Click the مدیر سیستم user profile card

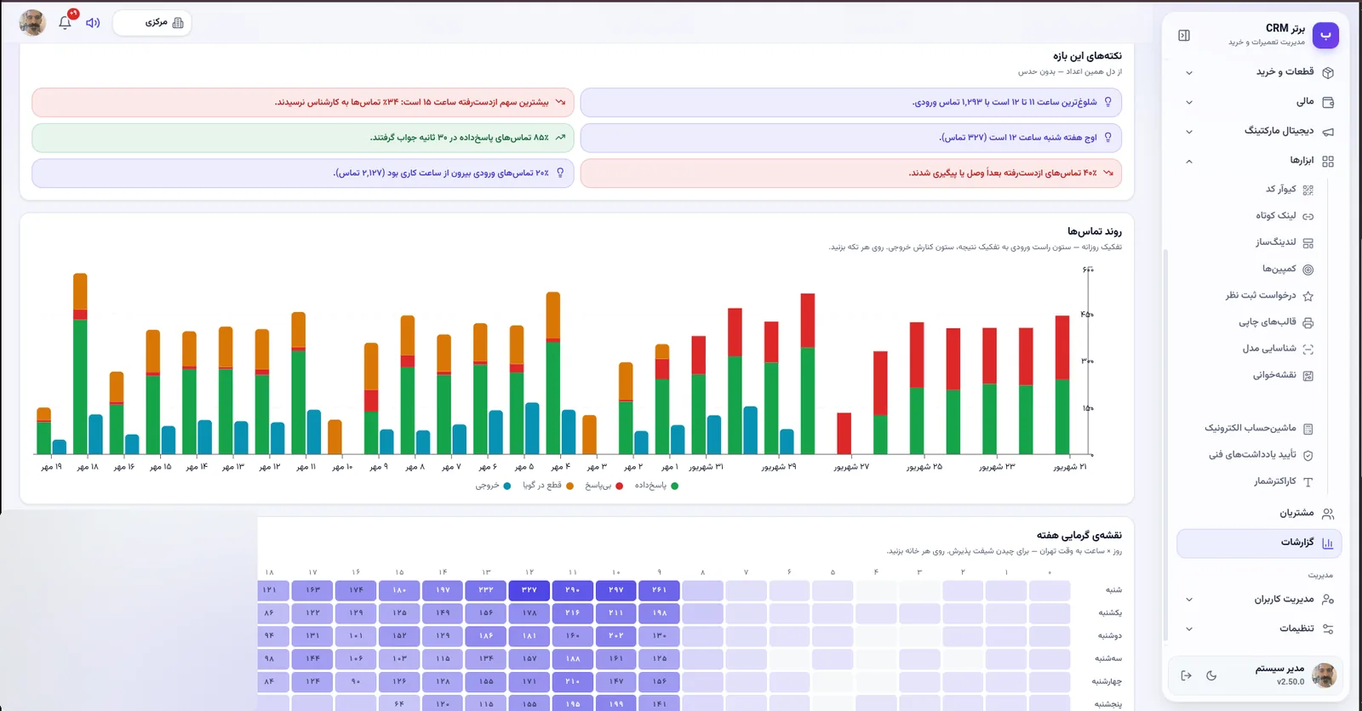(x=1295, y=675)
